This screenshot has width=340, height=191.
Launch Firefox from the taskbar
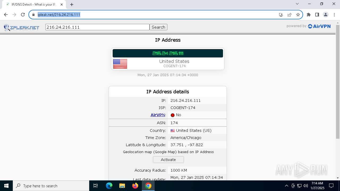point(135,186)
